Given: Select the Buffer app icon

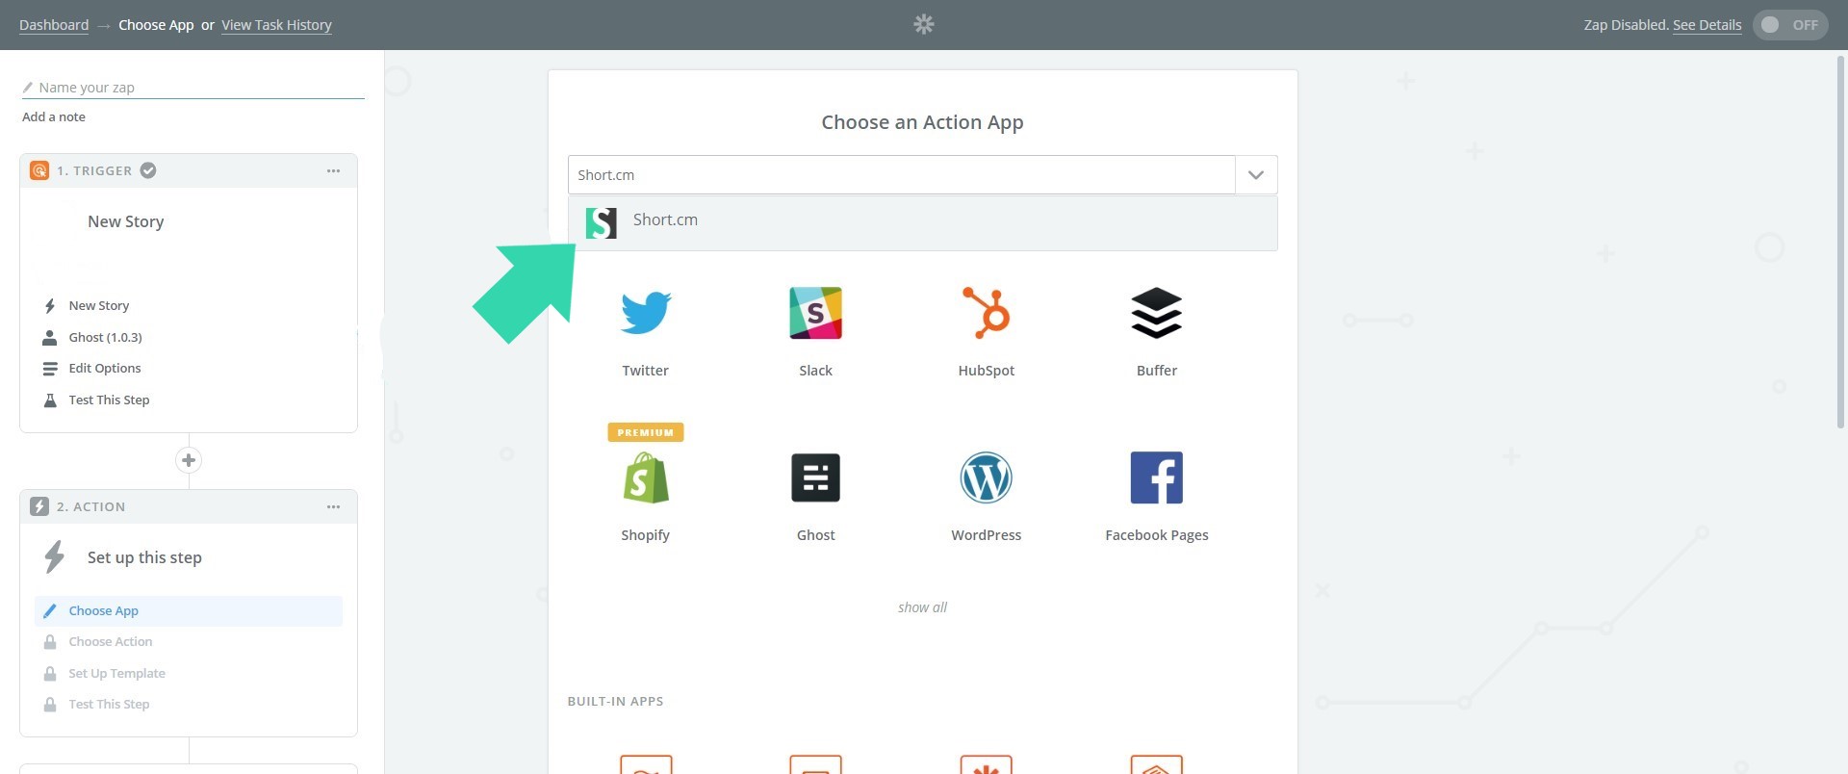Looking at the screenshot, I should 1156,313.
